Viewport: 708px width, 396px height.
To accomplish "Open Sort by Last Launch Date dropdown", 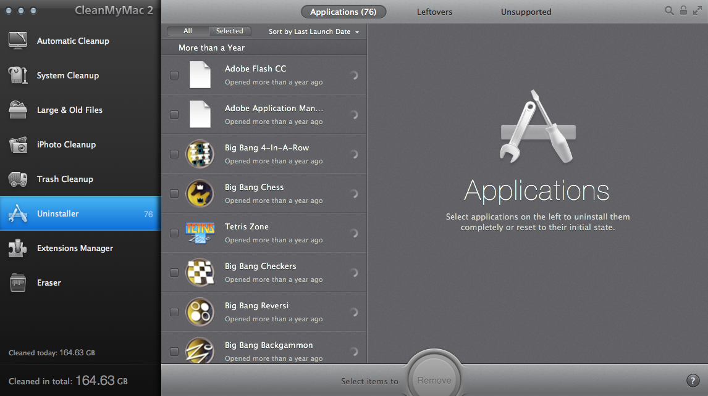I will (x=314, y=31).
